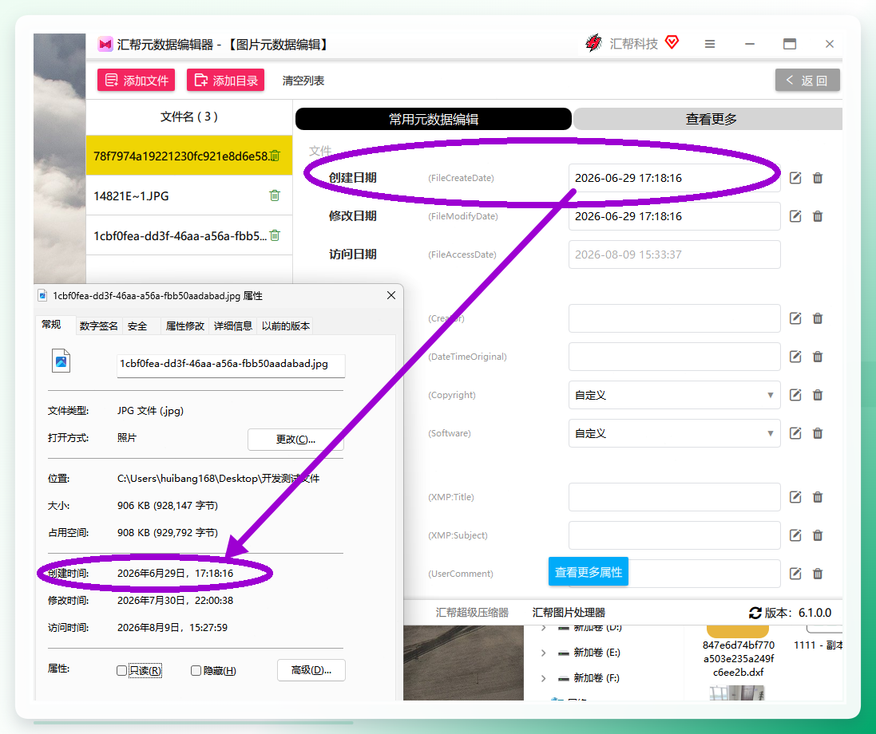Open the 数字签名 tab in properties dialog

coord(99,326)
